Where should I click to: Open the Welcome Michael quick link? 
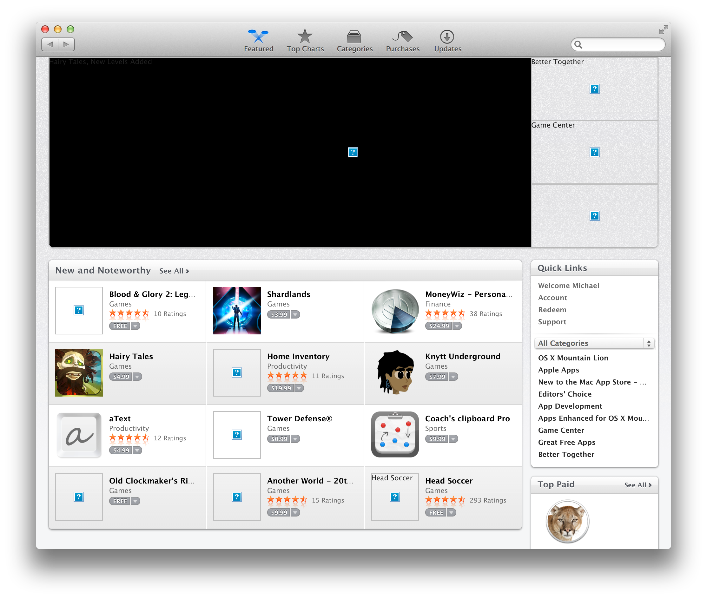point(568,286)
